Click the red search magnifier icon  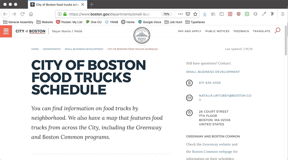tap(277, 31)
